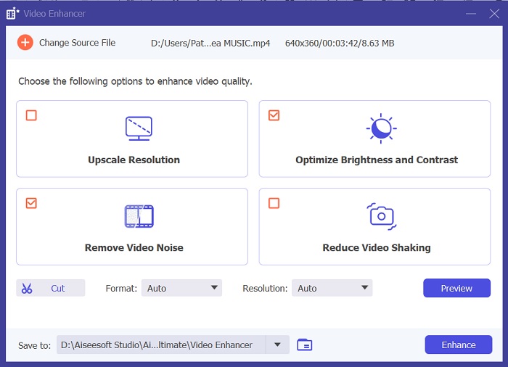Uncheck the Remove Video Noise checkbox

(31, 203)
